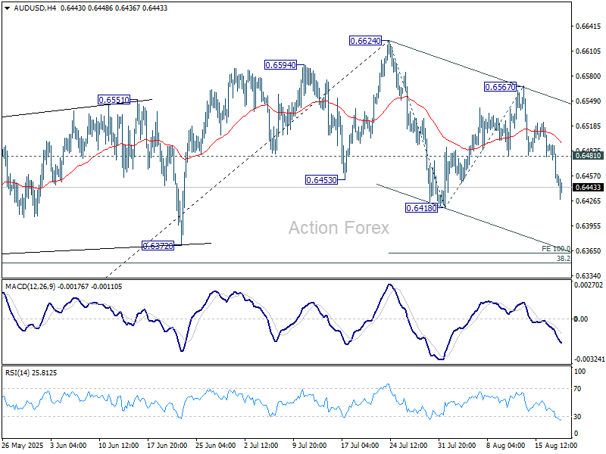
Task: Click the 10 Jun 12:00 time label
Action: coord(118,445)
